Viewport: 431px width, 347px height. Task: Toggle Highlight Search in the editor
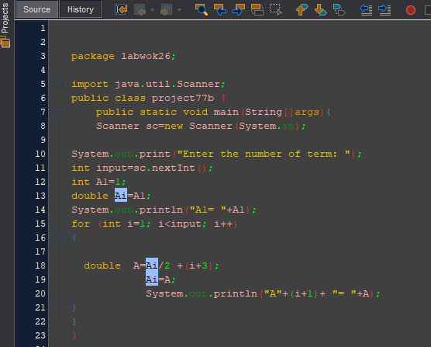(x=257, y=9)
